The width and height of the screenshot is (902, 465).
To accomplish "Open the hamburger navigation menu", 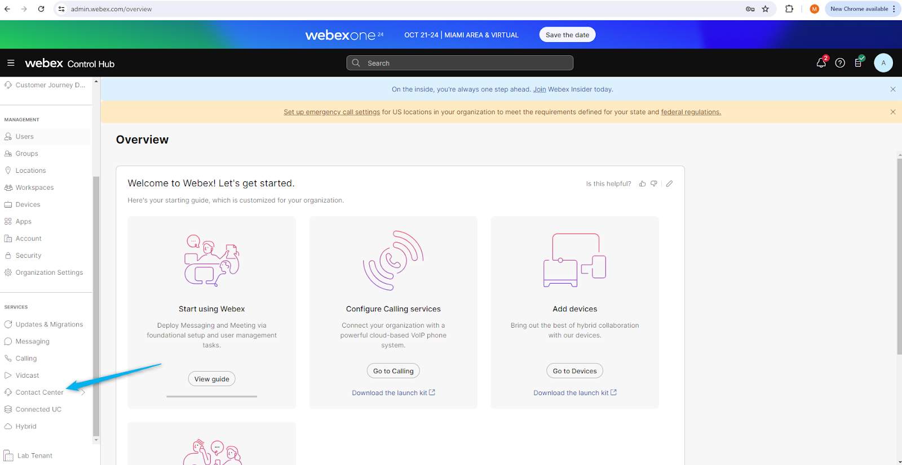I will [11, 63].
